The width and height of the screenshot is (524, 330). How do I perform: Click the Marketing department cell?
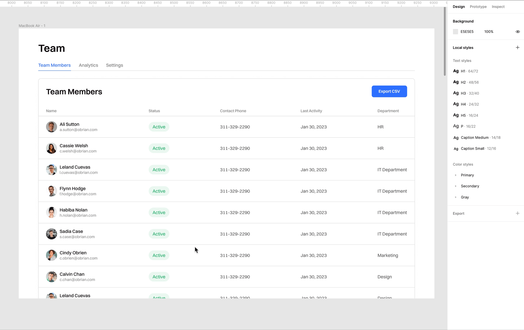pyautogui.click(x=388, y=255)
